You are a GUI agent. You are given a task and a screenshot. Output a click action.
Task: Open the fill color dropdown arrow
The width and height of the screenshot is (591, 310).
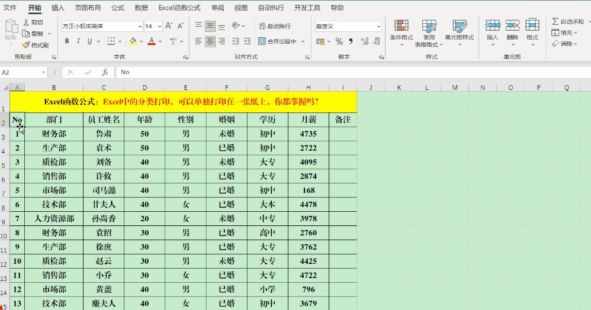[x=142, y=41]
